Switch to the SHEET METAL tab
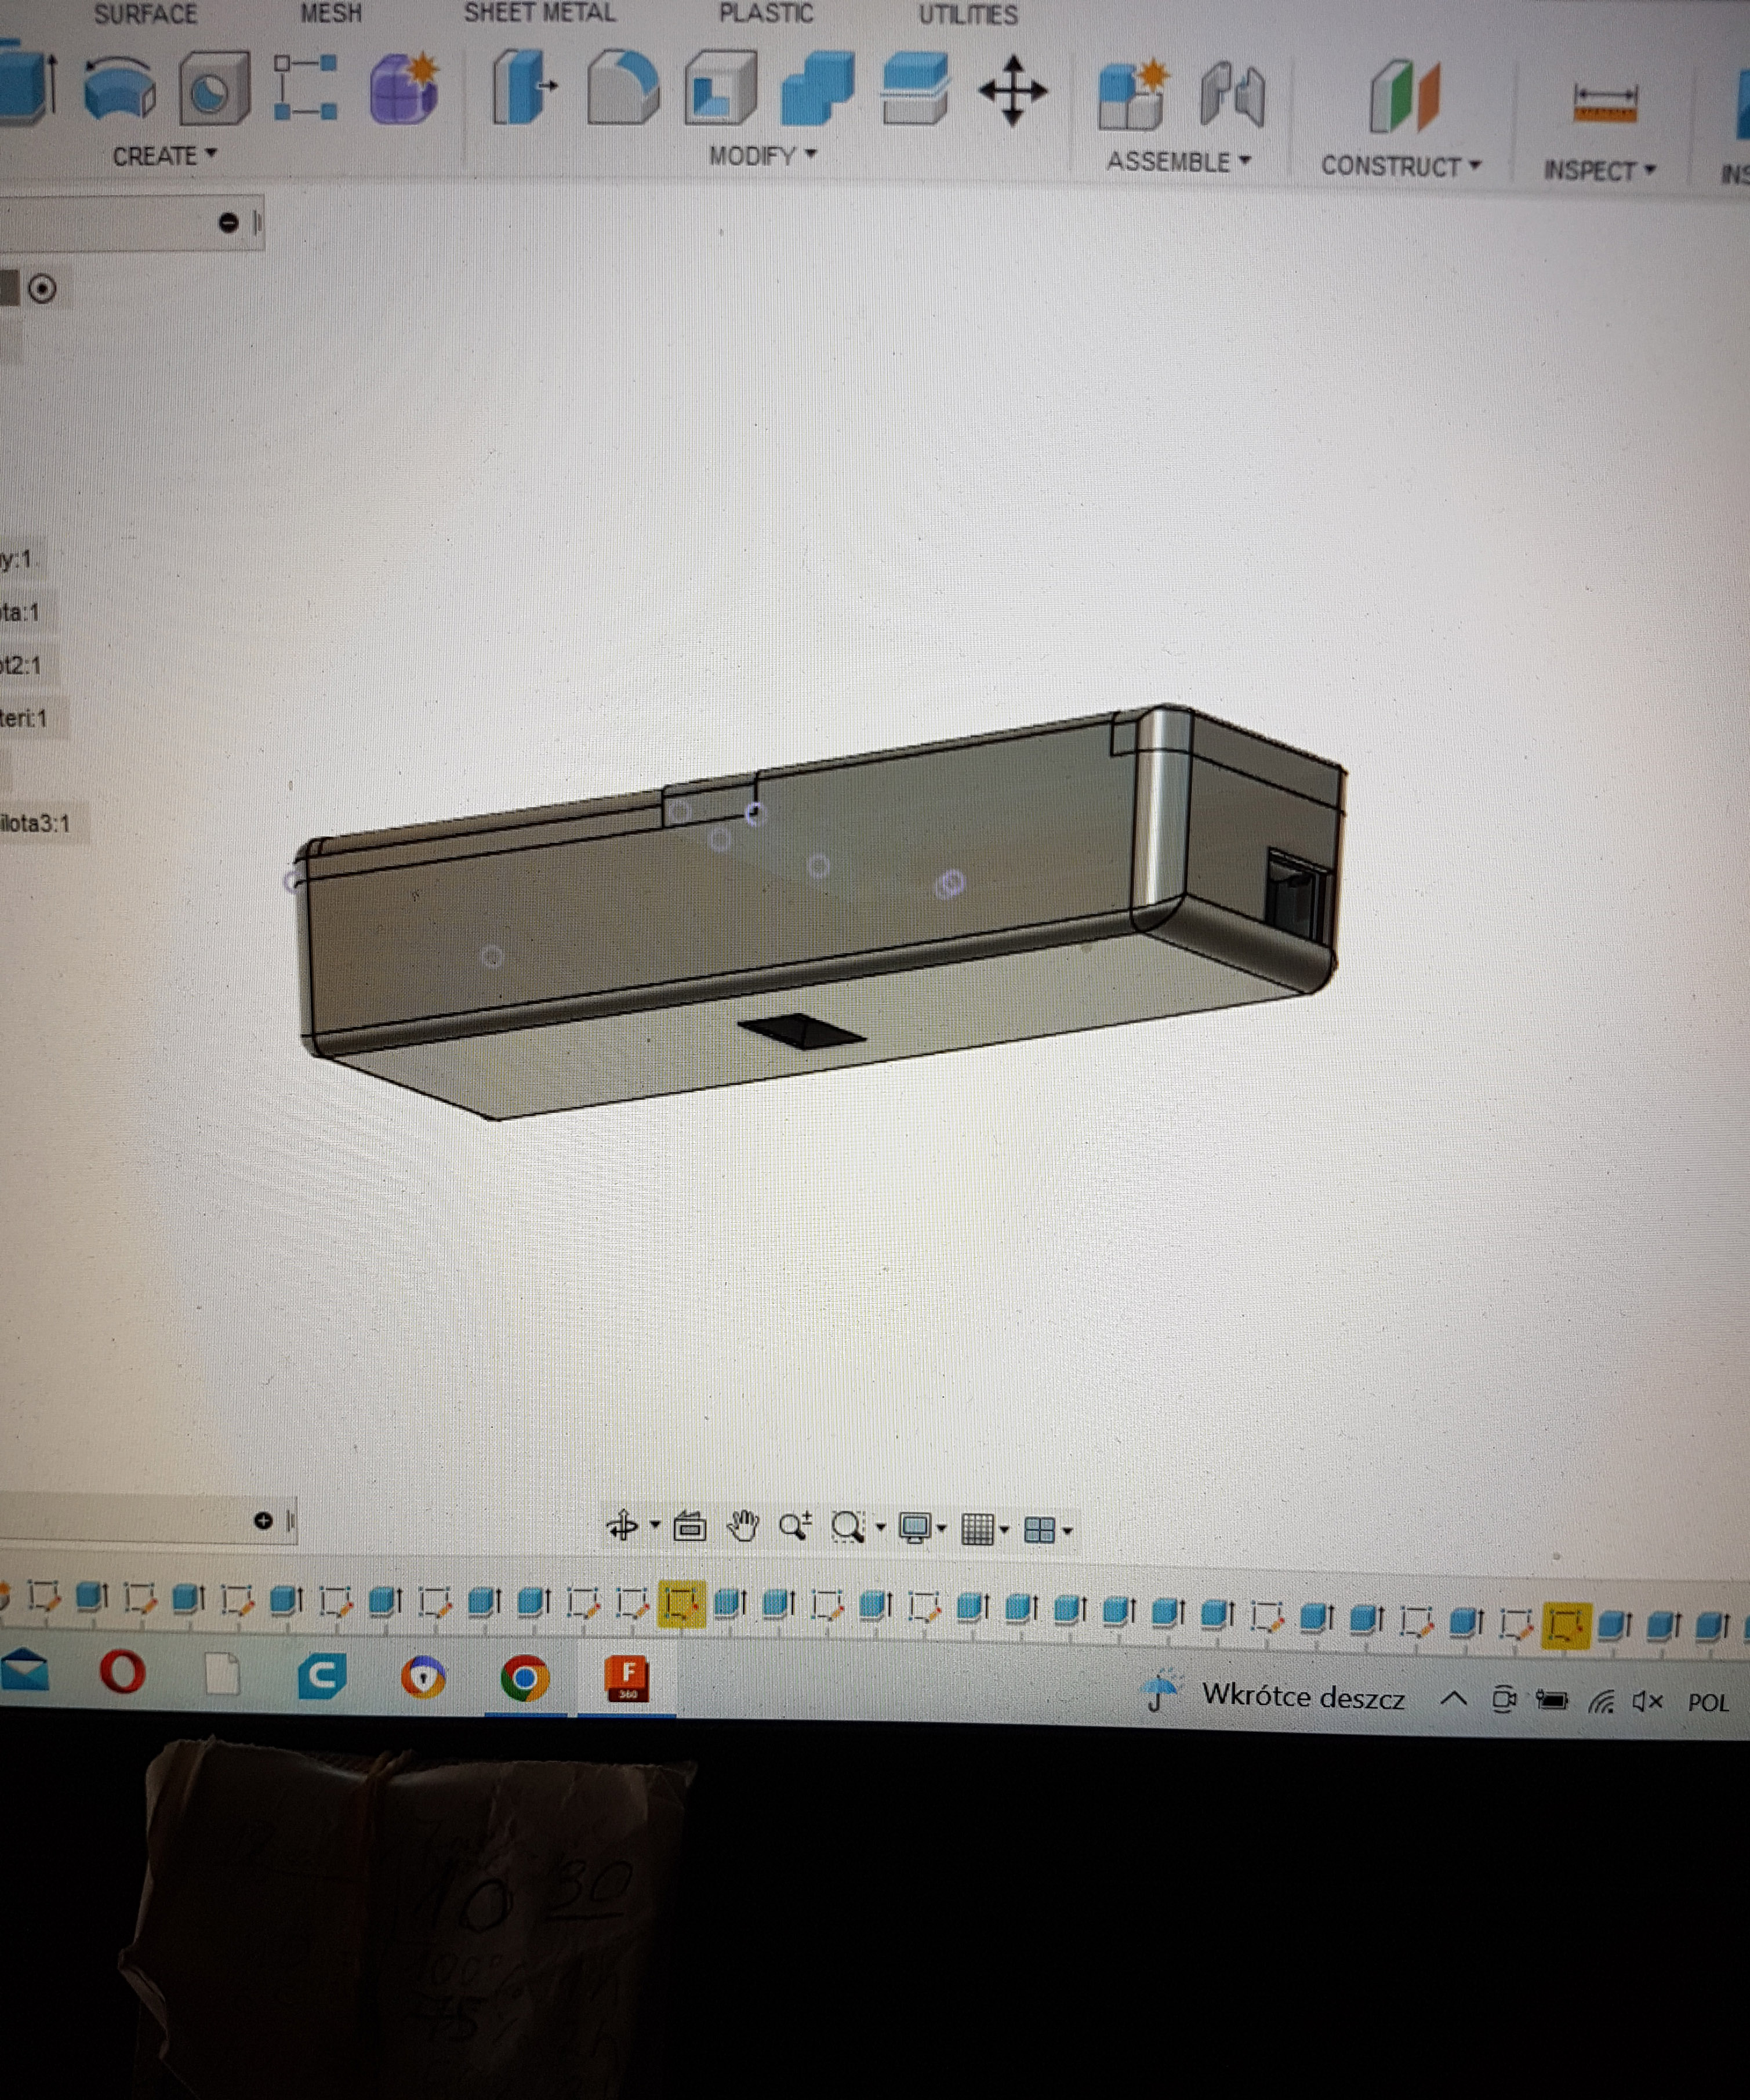This screenshot has width=1750, height=2100. 539,14
